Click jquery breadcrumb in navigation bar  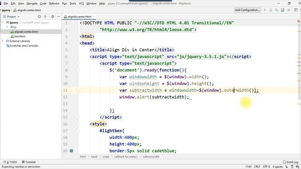click(6, 10)
